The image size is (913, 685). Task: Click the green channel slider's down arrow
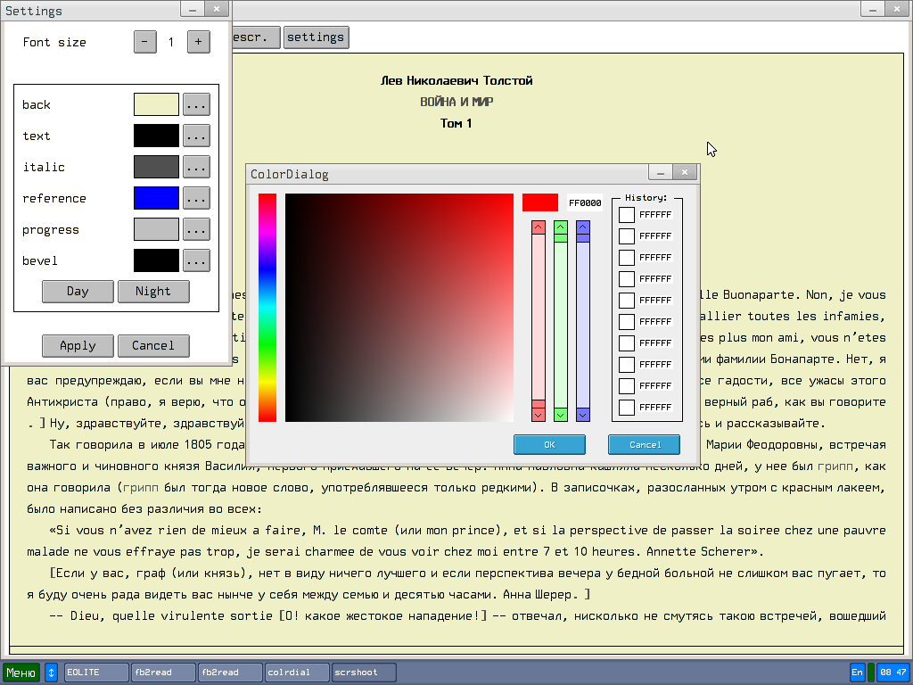coord(561,415)
